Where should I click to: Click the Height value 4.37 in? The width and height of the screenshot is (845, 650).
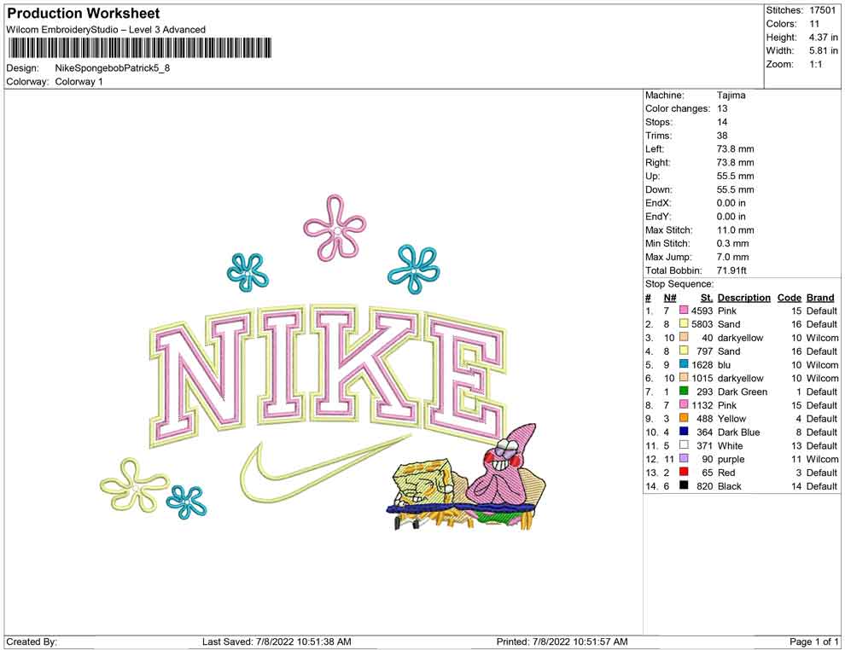pos(824,38)
